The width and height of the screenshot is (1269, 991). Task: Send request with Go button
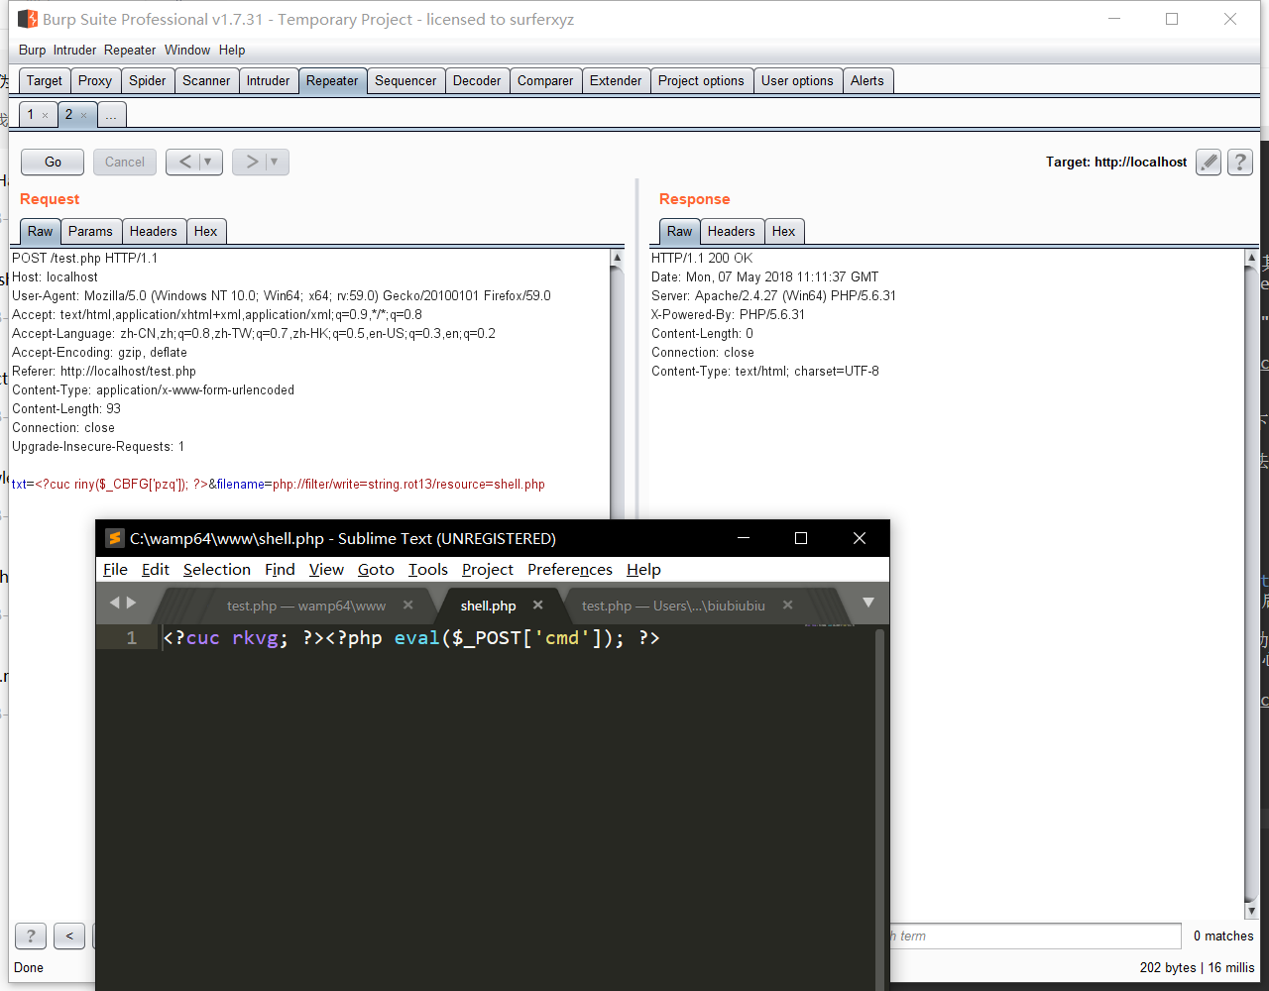[x=54, y=162]
